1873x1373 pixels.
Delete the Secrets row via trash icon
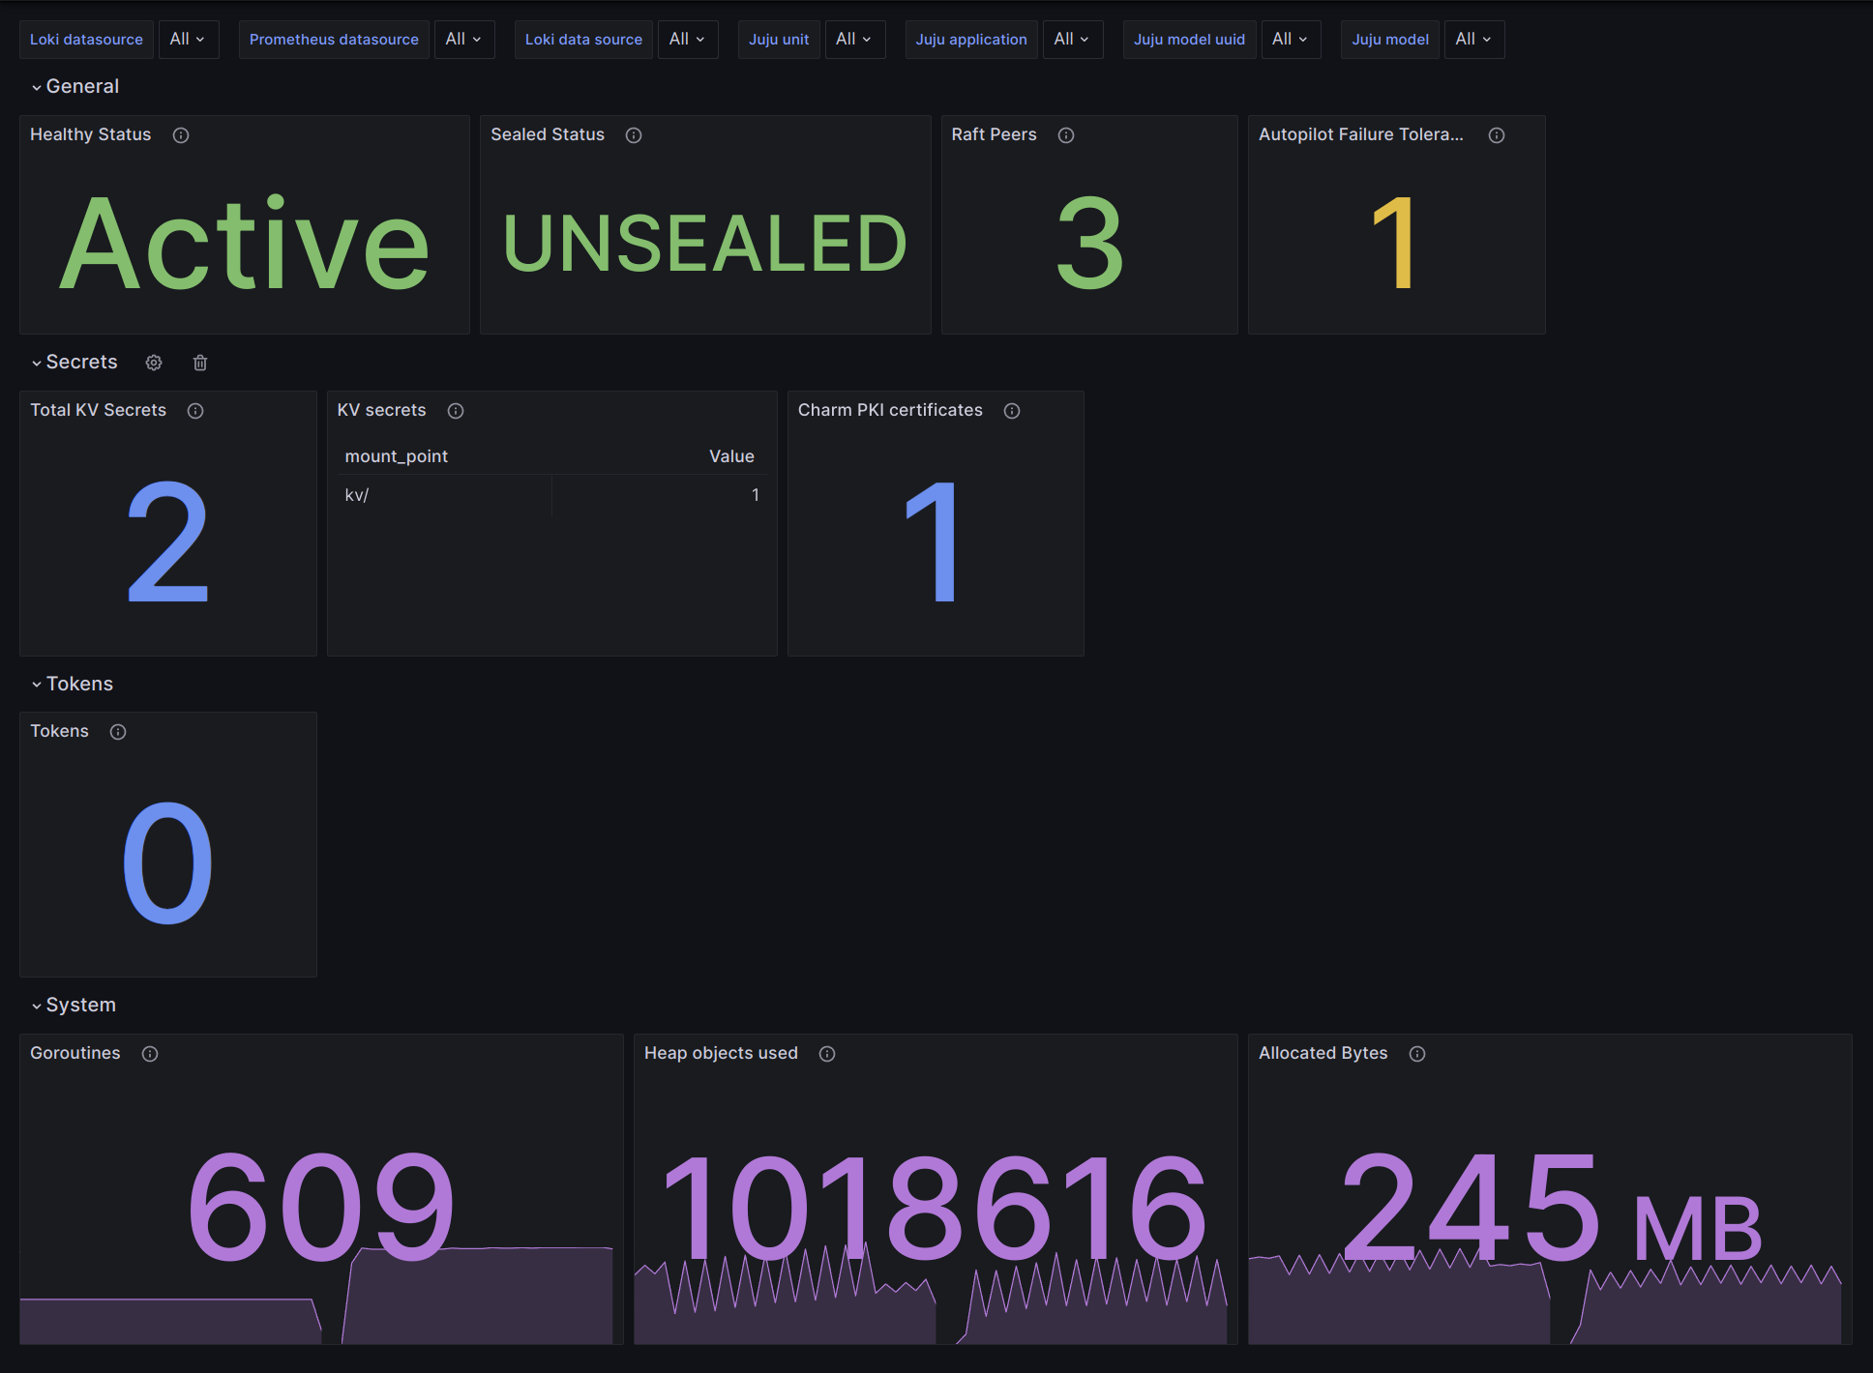click(x=200, y=363)
